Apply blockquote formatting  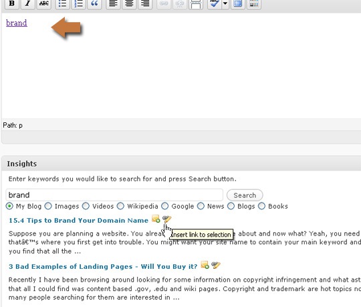click(x=94, y=4)
